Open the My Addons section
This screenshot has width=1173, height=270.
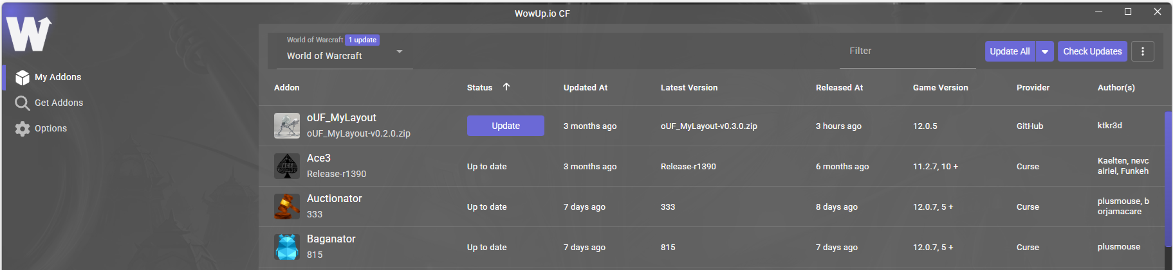(x=49, y=77)
